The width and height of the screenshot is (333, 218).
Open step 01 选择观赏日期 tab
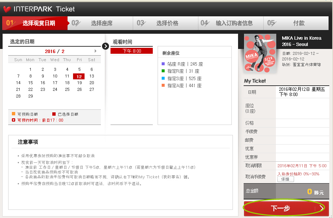pyautogui.click(x=35, y=23)
